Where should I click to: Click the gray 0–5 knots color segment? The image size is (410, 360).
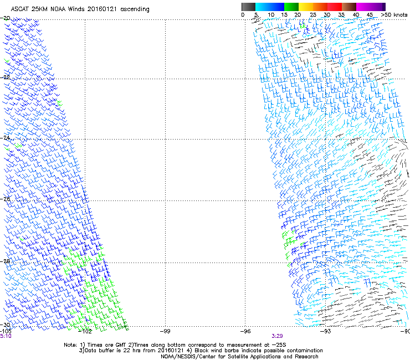(x=248, y=7)
